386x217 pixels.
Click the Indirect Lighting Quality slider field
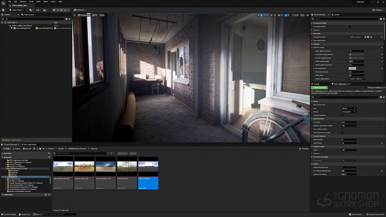[x=356, y=61]
